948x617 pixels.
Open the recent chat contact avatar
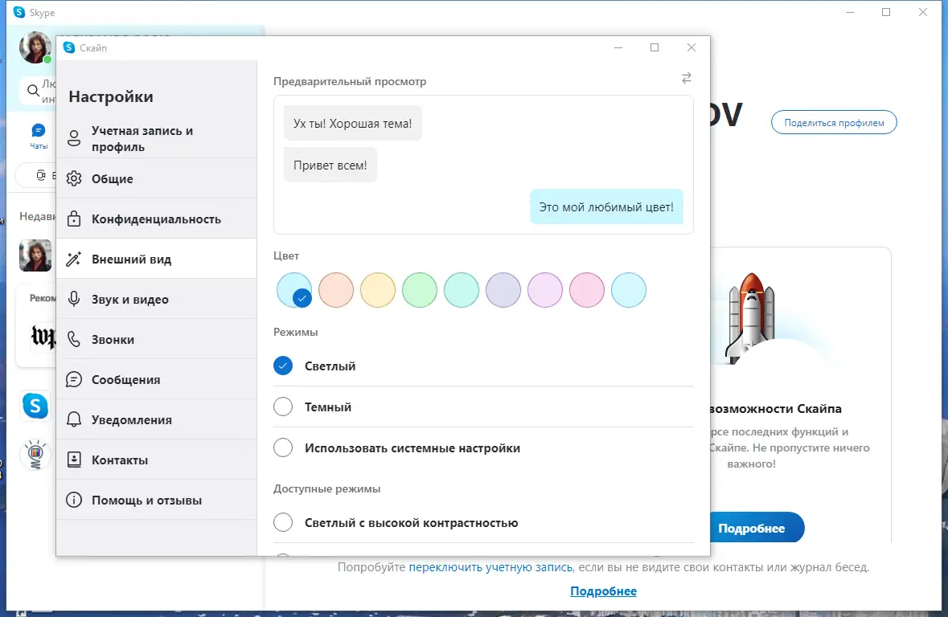tap(35, 255)
